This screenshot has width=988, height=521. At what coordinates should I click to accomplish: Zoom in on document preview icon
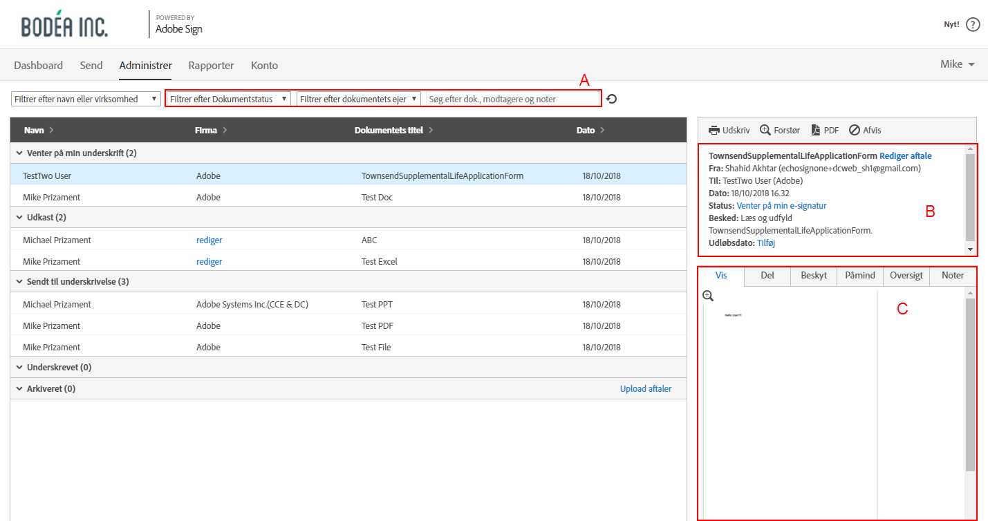click(708, 296)
